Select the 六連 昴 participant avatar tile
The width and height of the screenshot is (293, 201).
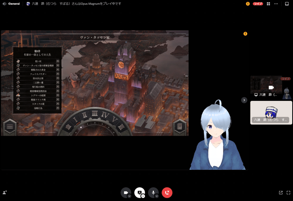[x=271, y=113]
